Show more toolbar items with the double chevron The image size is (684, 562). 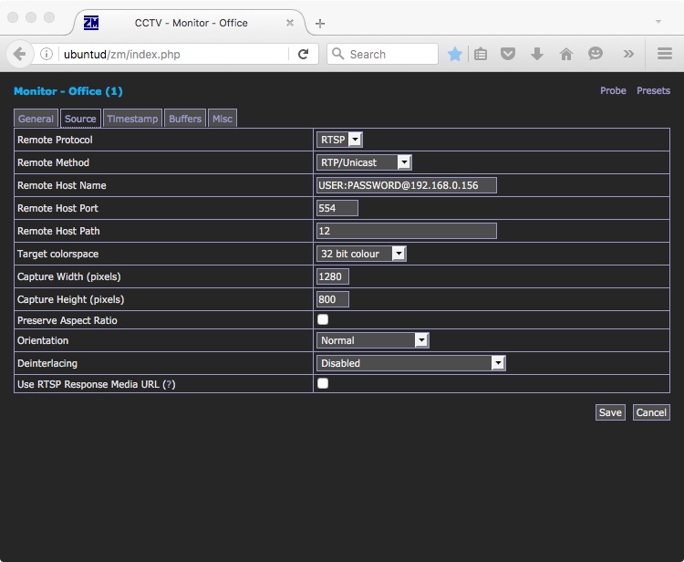[628, 54]
